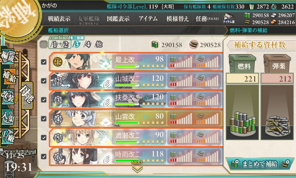Click the 弾薬 ammo crate icon

point(277,63)
